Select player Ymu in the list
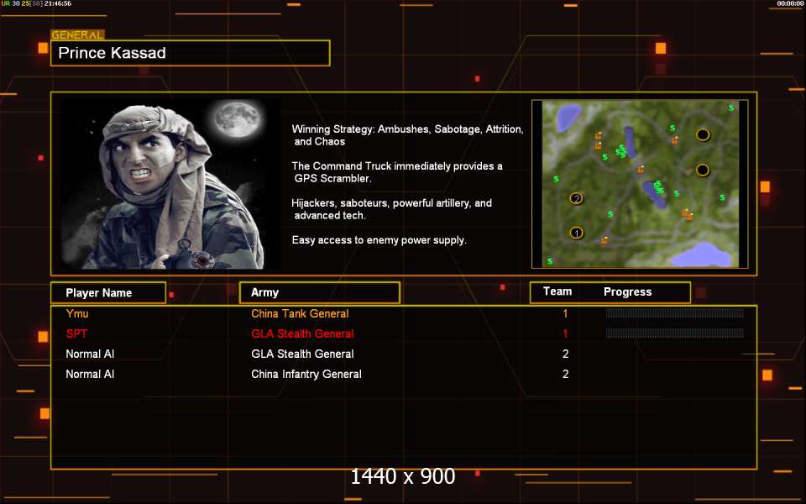 tap(77, 313)
